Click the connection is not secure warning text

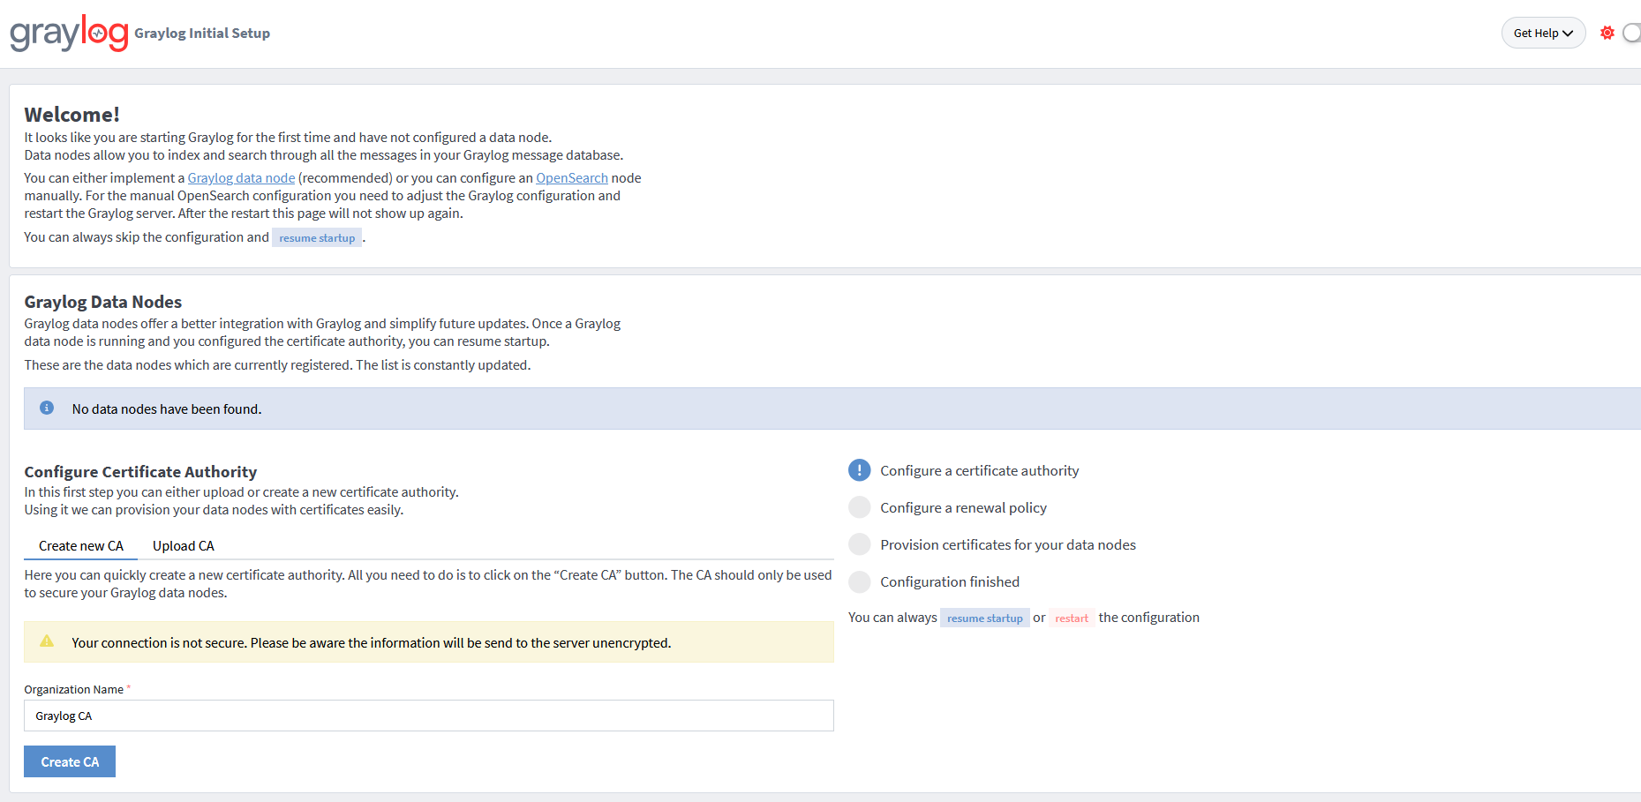point(372,643)
